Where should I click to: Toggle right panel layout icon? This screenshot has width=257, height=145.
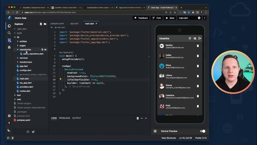pos(12,138)
